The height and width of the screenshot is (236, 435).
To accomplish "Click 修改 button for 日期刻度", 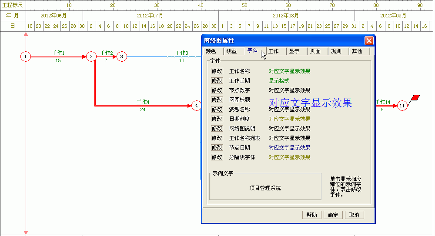I will (x=217, y=119).
